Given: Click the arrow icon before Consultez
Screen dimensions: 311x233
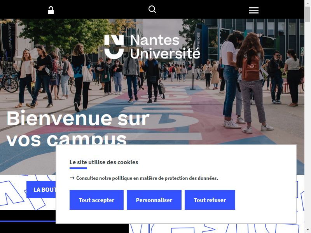Looking at the screenshot, I should coord(72,178).
